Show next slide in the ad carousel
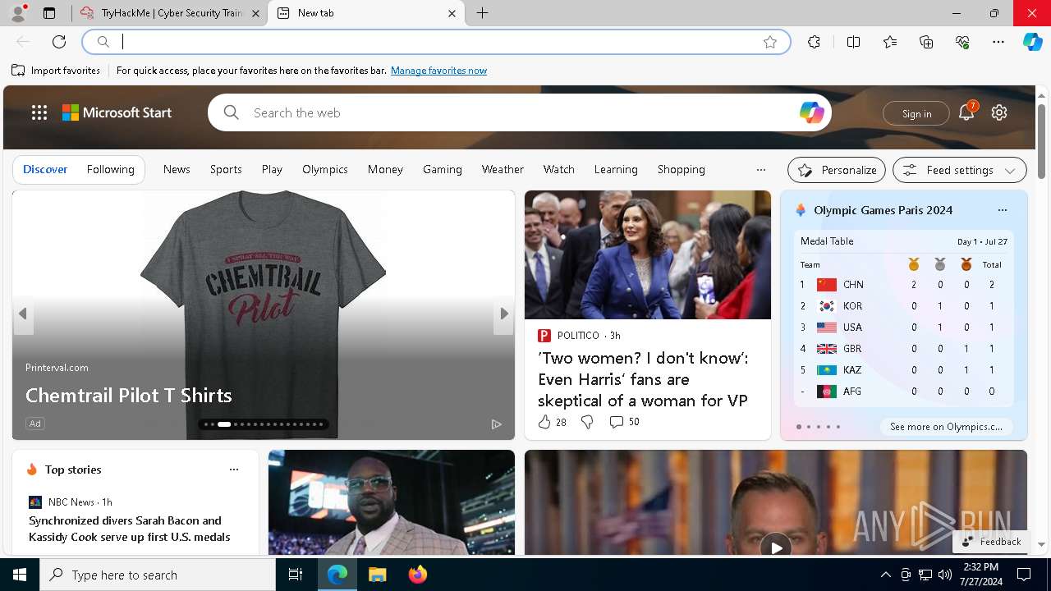The image size is (1051, 591). click(x=504, y=314)
